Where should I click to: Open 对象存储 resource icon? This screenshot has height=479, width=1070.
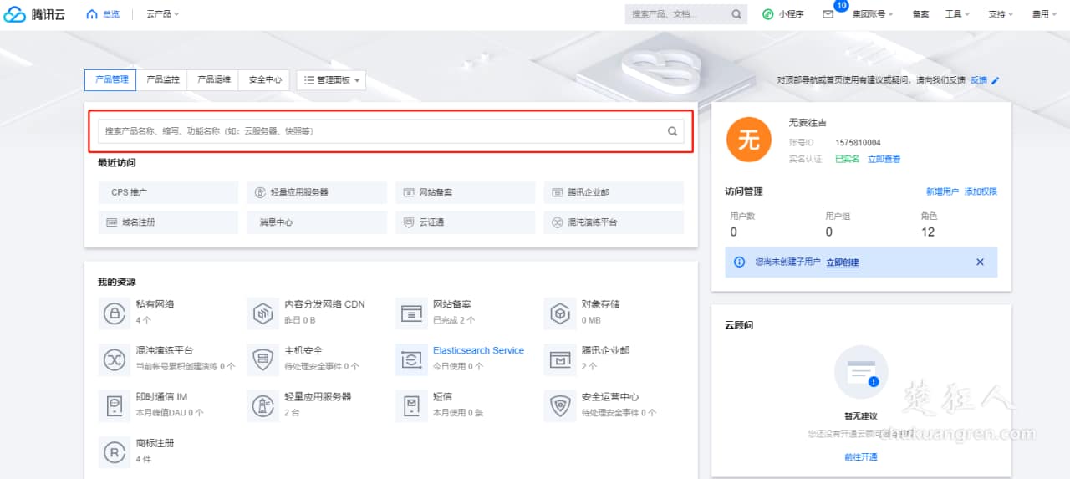(559, 313)
